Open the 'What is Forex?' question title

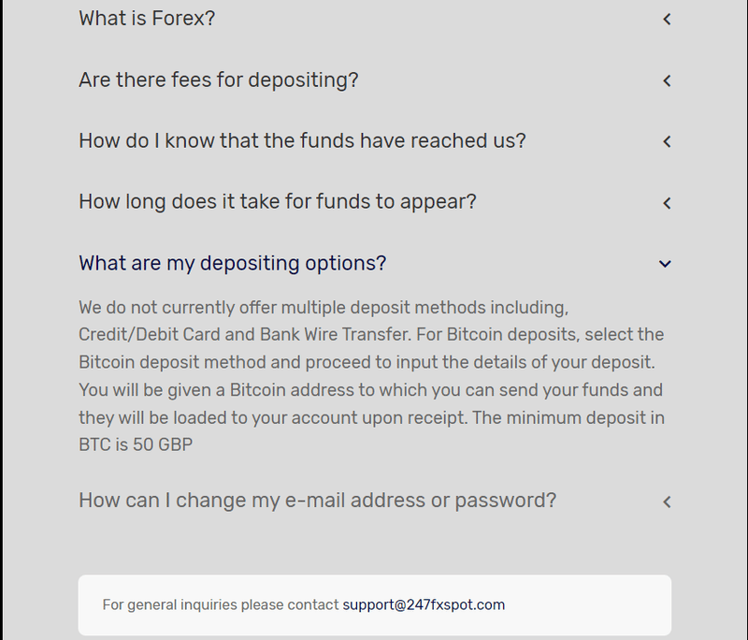[147, 19]
